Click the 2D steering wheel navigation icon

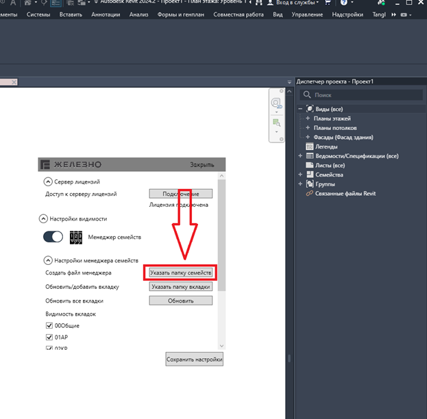pos(276,103)
